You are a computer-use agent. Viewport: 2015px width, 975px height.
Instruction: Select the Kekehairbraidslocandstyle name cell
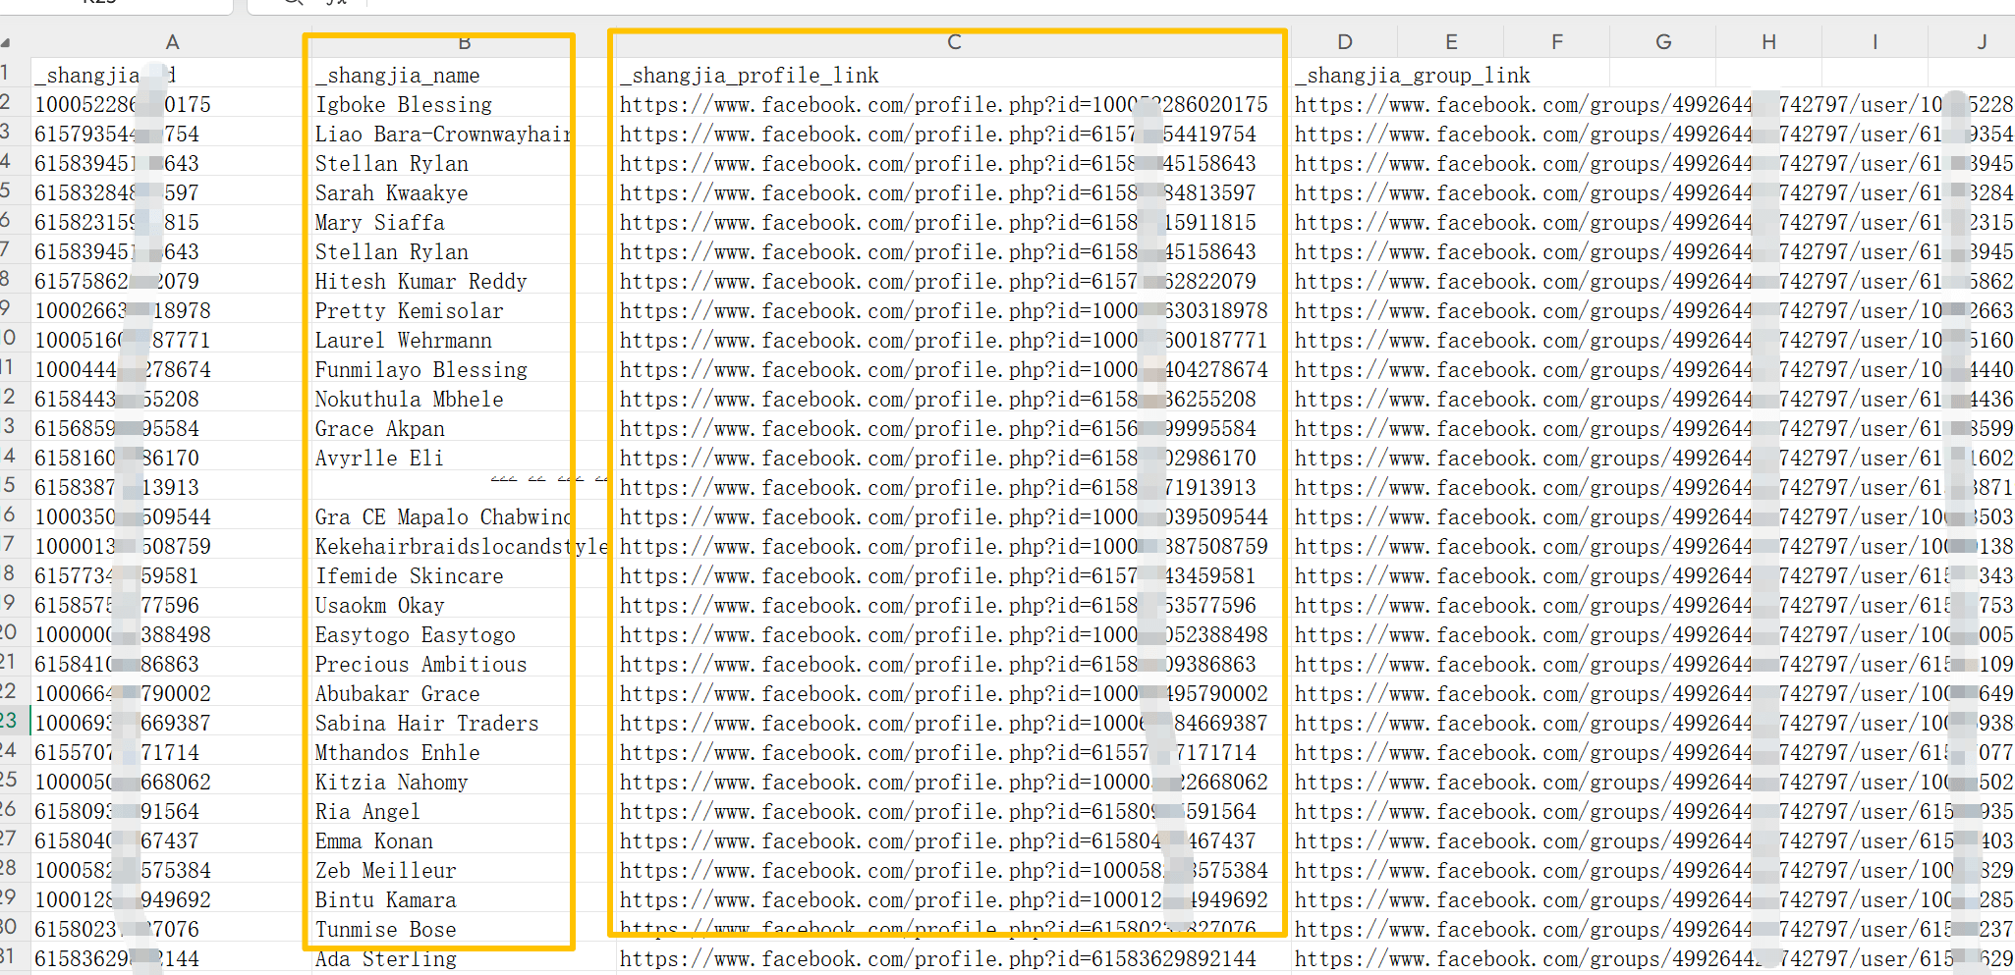(x=460, y=547)
